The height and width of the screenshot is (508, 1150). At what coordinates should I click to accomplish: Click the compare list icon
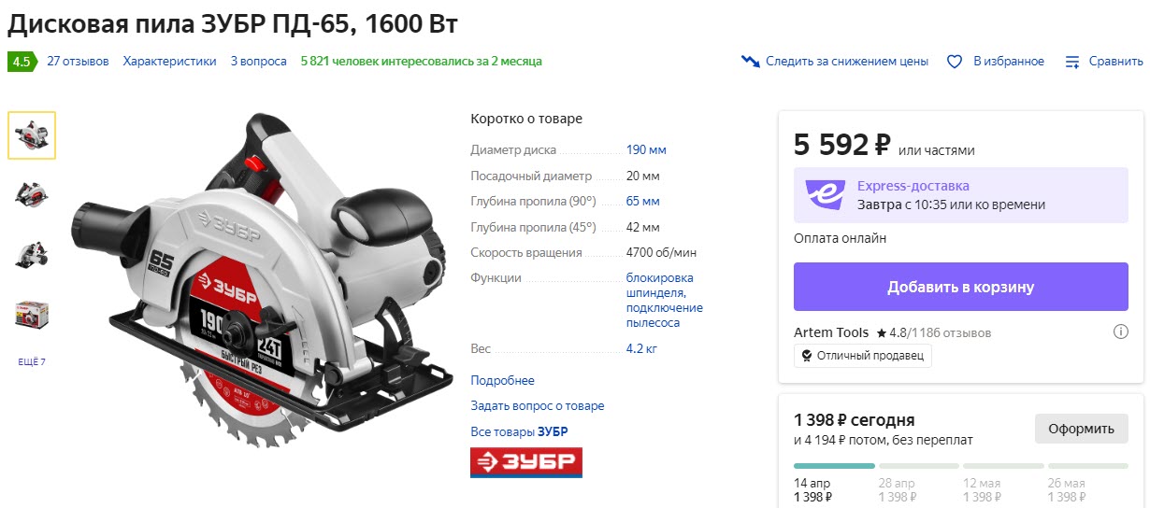click(1072, 62)
